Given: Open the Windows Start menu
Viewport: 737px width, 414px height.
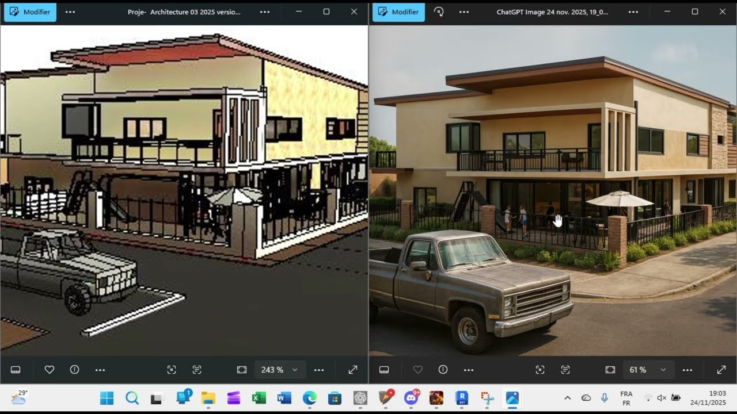Looking at the screenshot, I should point(107,398).
